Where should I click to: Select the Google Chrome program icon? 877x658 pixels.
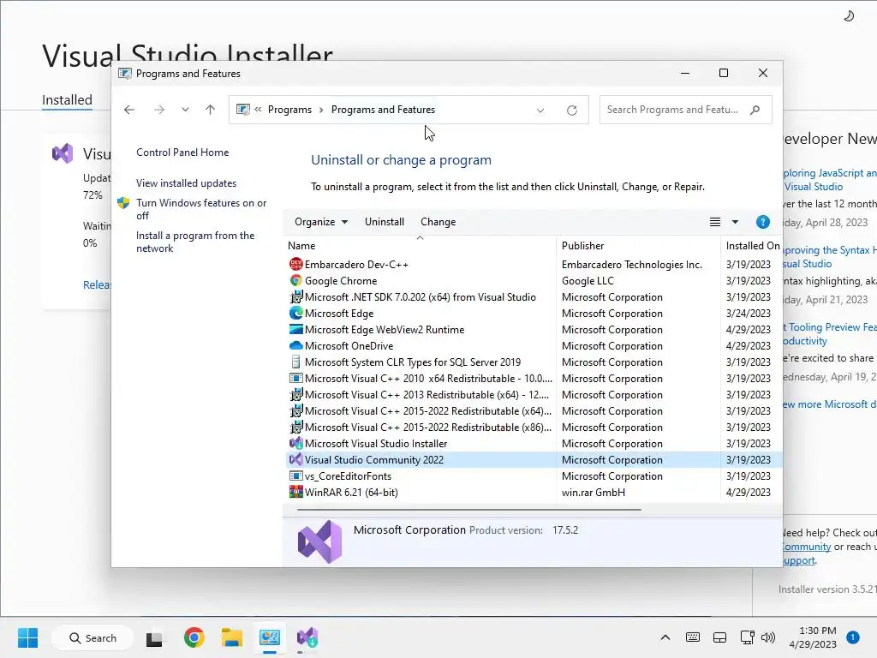(x=295, y=280)
